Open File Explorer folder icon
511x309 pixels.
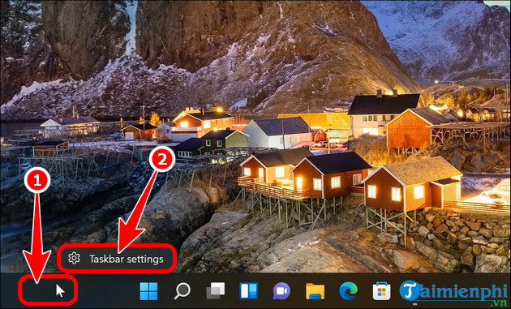tap(316, 291)
